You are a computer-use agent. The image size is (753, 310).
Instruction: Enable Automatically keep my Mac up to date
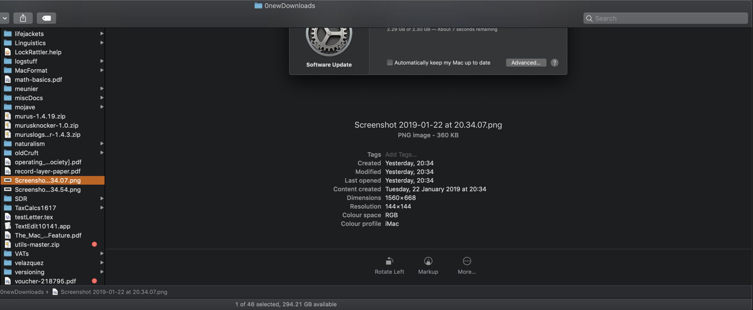pos(390,63)
